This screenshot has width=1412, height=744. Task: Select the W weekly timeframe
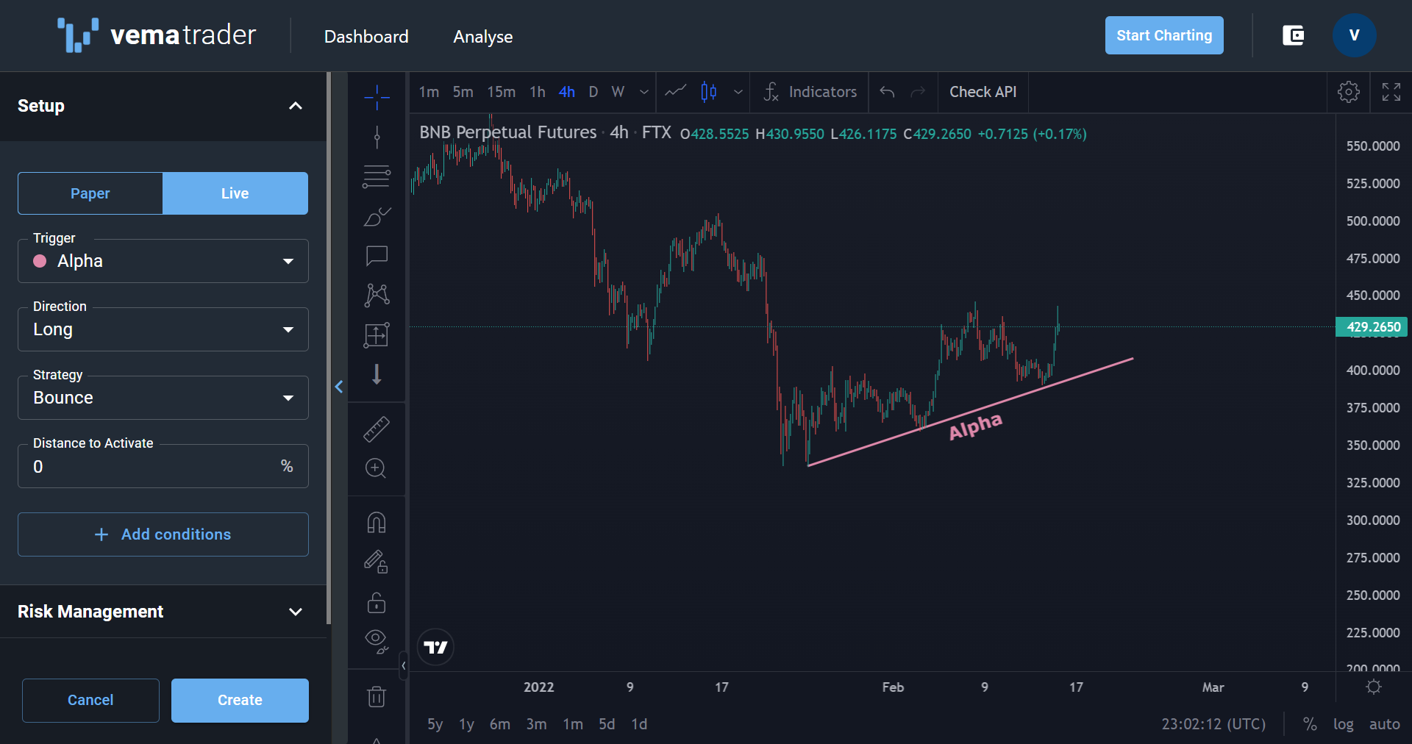click(x=618, y=92)
